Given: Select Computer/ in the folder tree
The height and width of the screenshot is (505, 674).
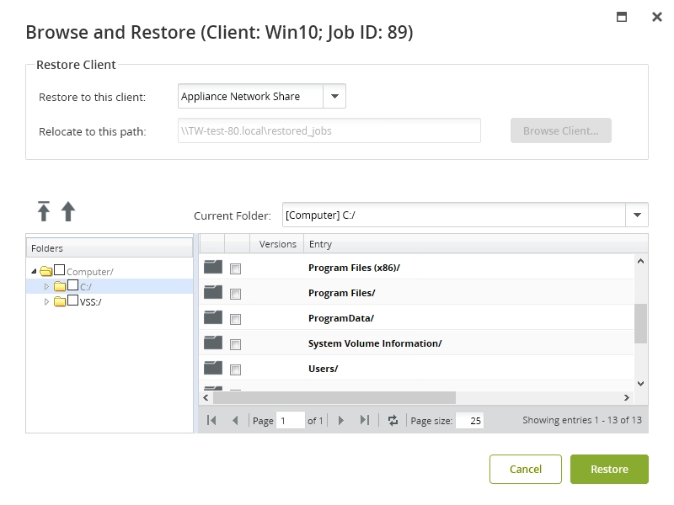Looking at the screenshot, I should [90, 272].
